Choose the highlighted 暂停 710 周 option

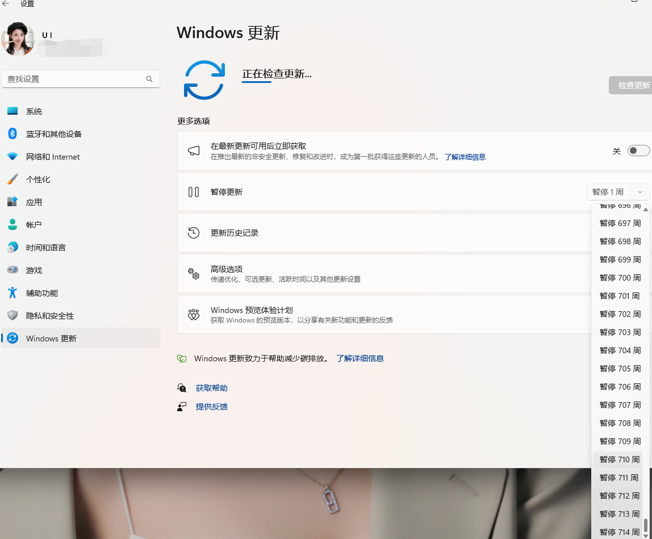[x=619, y=459]
